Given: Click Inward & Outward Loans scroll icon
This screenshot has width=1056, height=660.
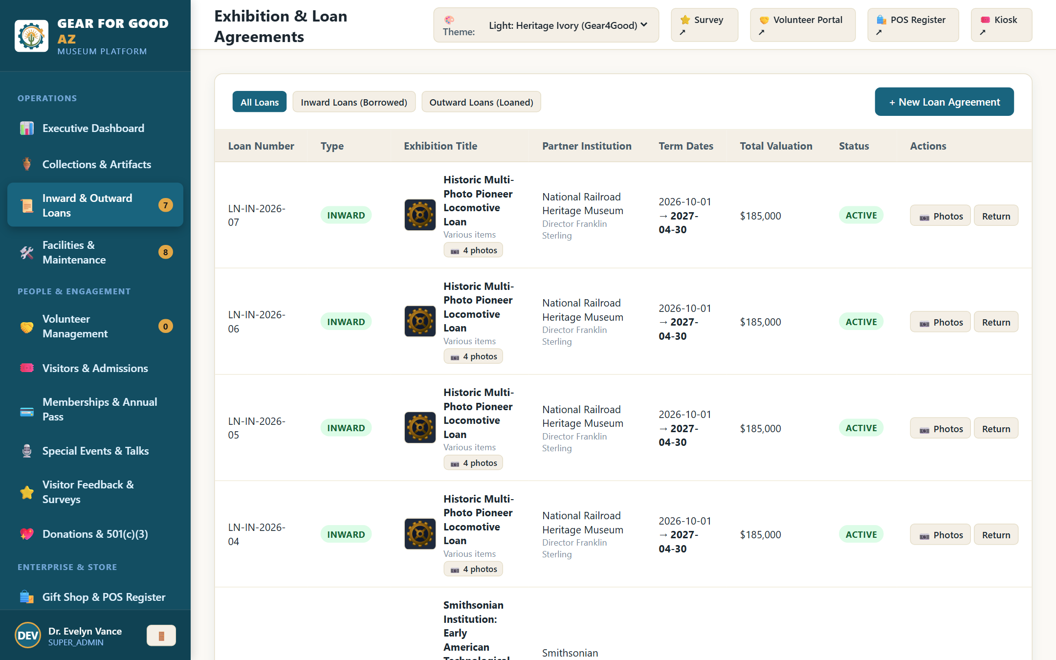Looking at the screenshot, I should coord(27,205).
